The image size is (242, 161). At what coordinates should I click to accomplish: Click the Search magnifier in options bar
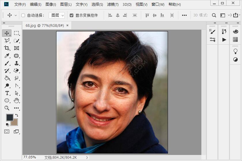tap(214, 15)
